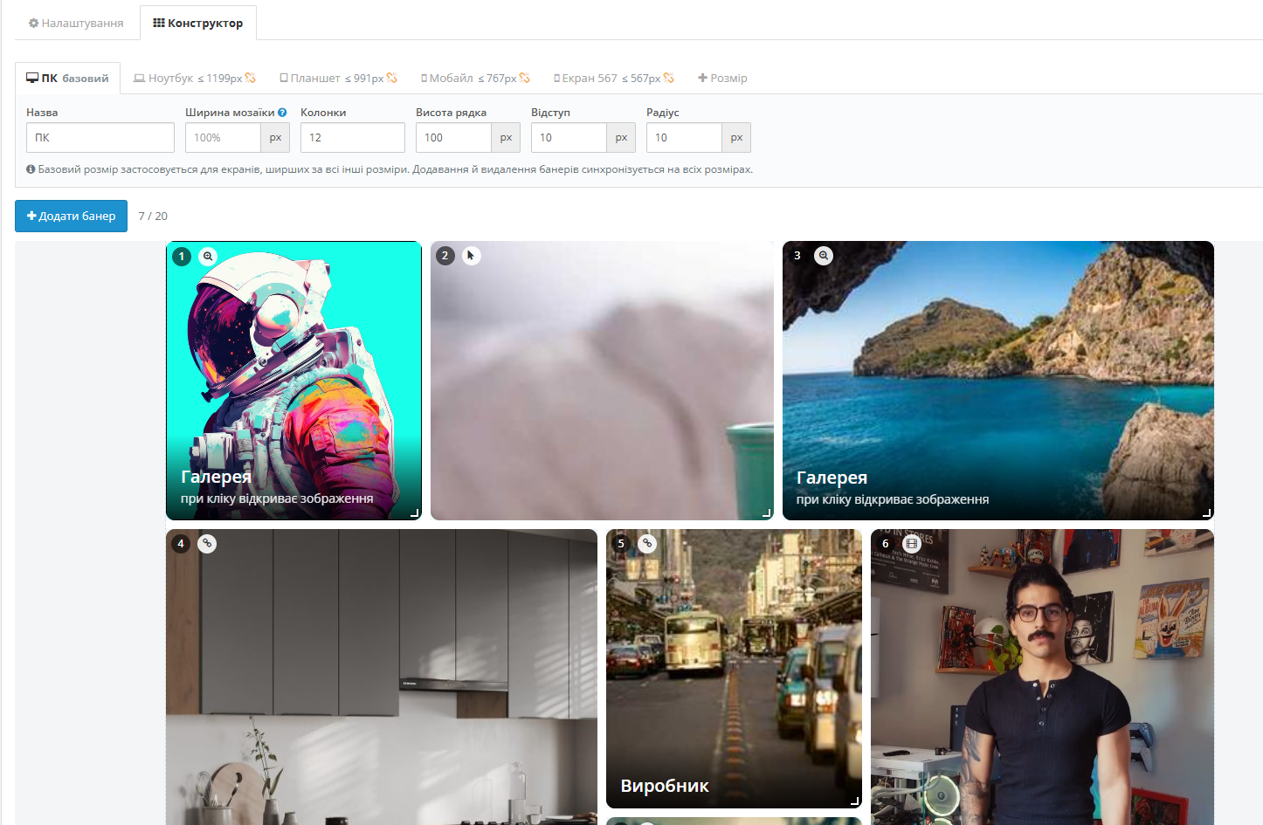Click resize handle of Виробник banner 5
The height and width of the screenshot is (825, 1263).
[855, 801]
